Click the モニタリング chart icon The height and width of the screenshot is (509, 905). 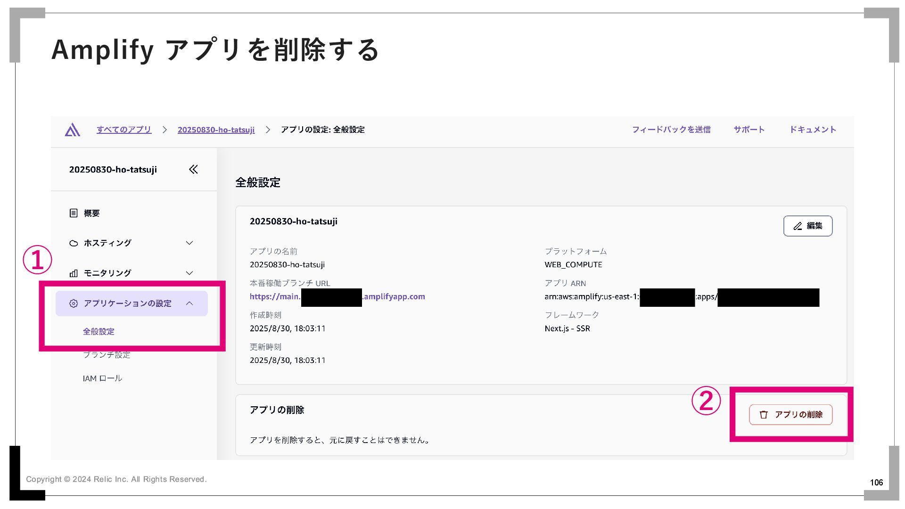pos(74,273)
